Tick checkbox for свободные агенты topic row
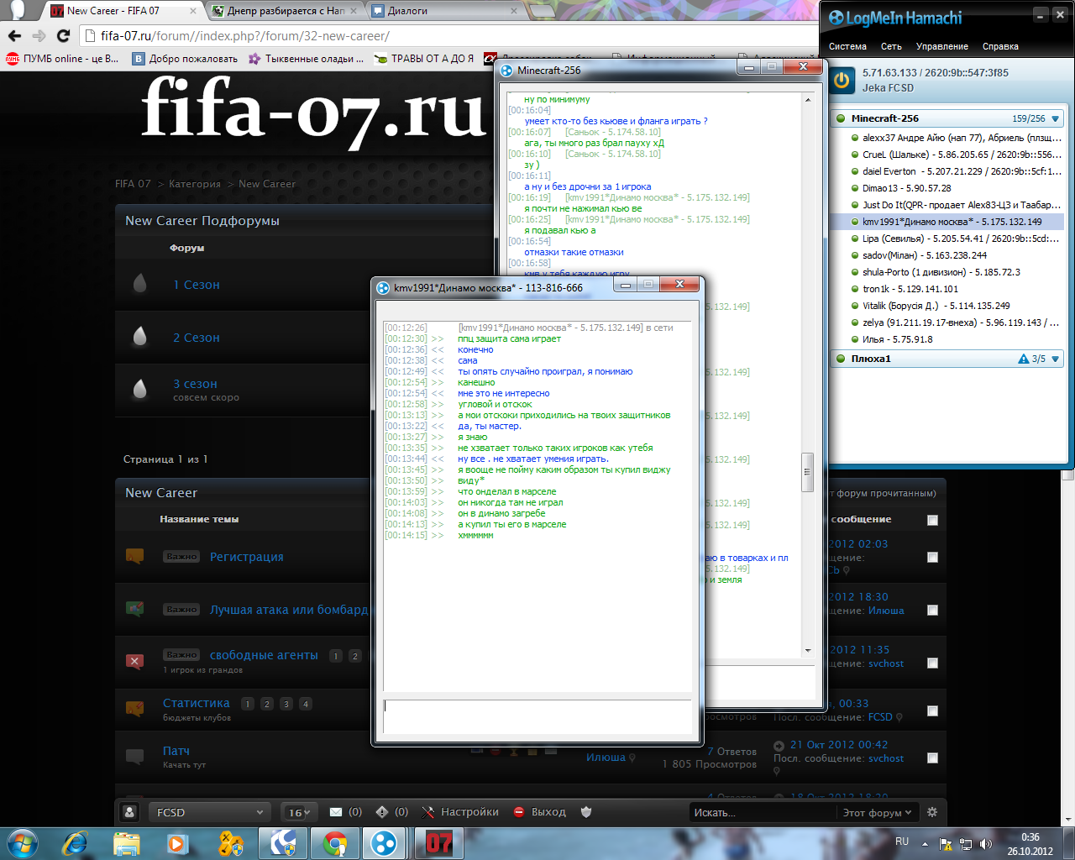This screenshot has width=1075, height=860. (932, 663)
